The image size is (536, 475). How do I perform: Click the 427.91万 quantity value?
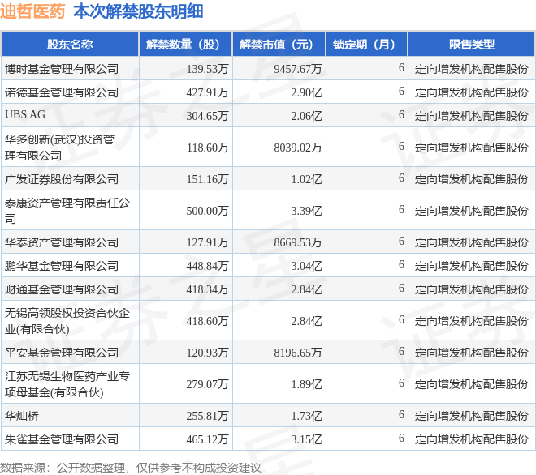tap(207, 93)
